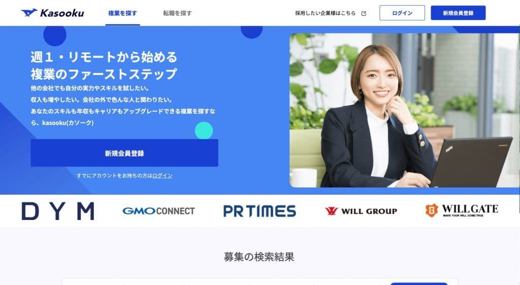Image resolution: width=520 pixels, height=285 pixels.
Task: Switch to the 転職を探す tab
Action: coord(177,13)
